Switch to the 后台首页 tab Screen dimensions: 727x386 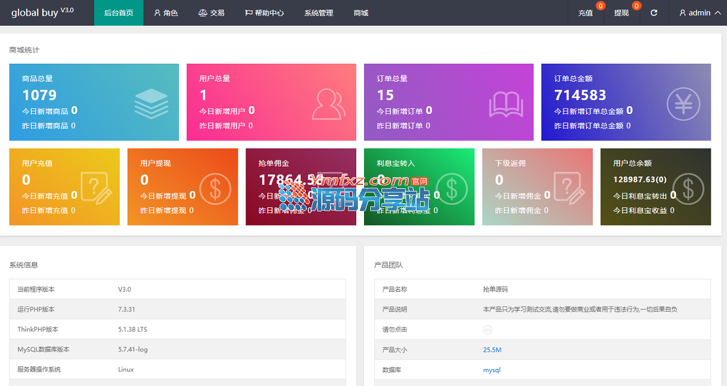(119, 13)
